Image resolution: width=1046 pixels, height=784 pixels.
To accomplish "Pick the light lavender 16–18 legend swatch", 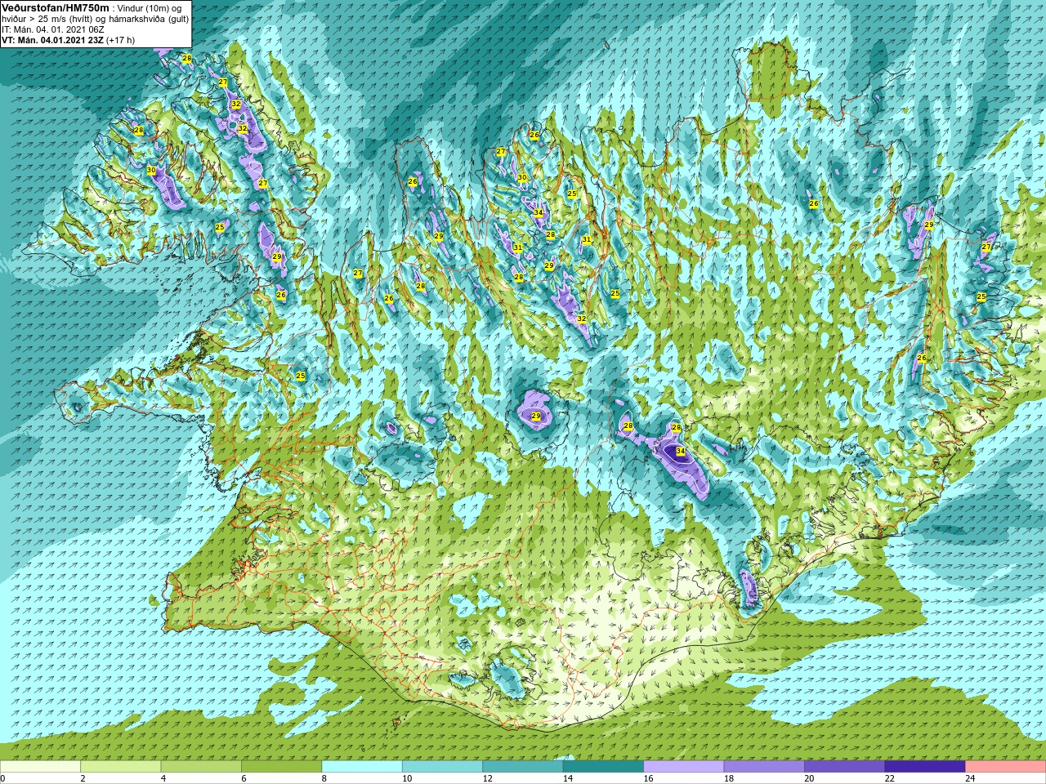I will 684,767.
